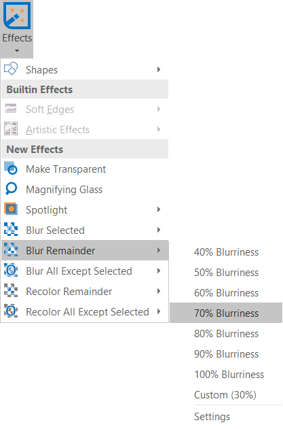The height and width of the screenshot is (429, 283).
Task: Open the Effects dropdown arrow
Action: (17, 50)
